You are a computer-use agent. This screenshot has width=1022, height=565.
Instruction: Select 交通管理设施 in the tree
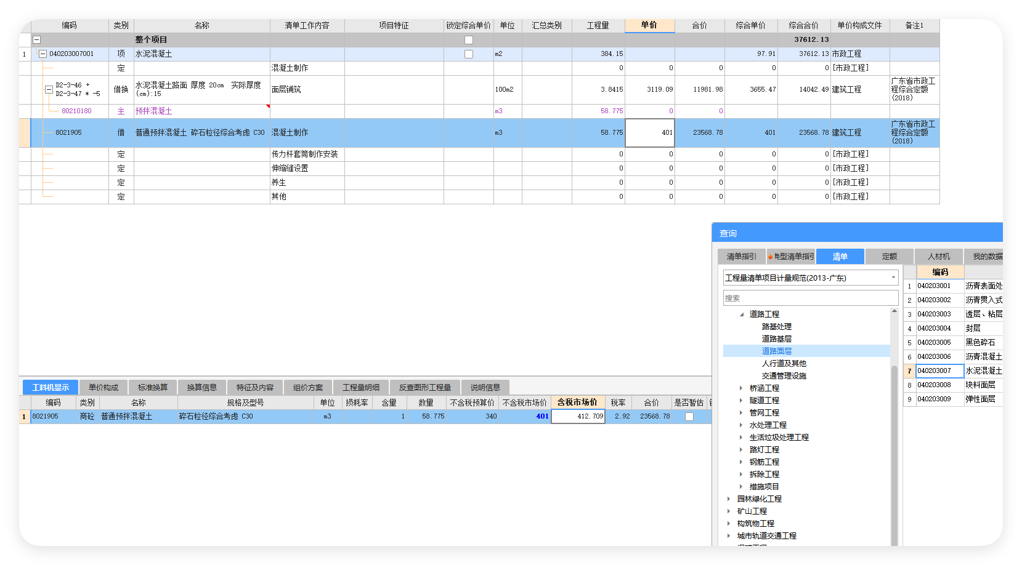(x=784, y=376)
